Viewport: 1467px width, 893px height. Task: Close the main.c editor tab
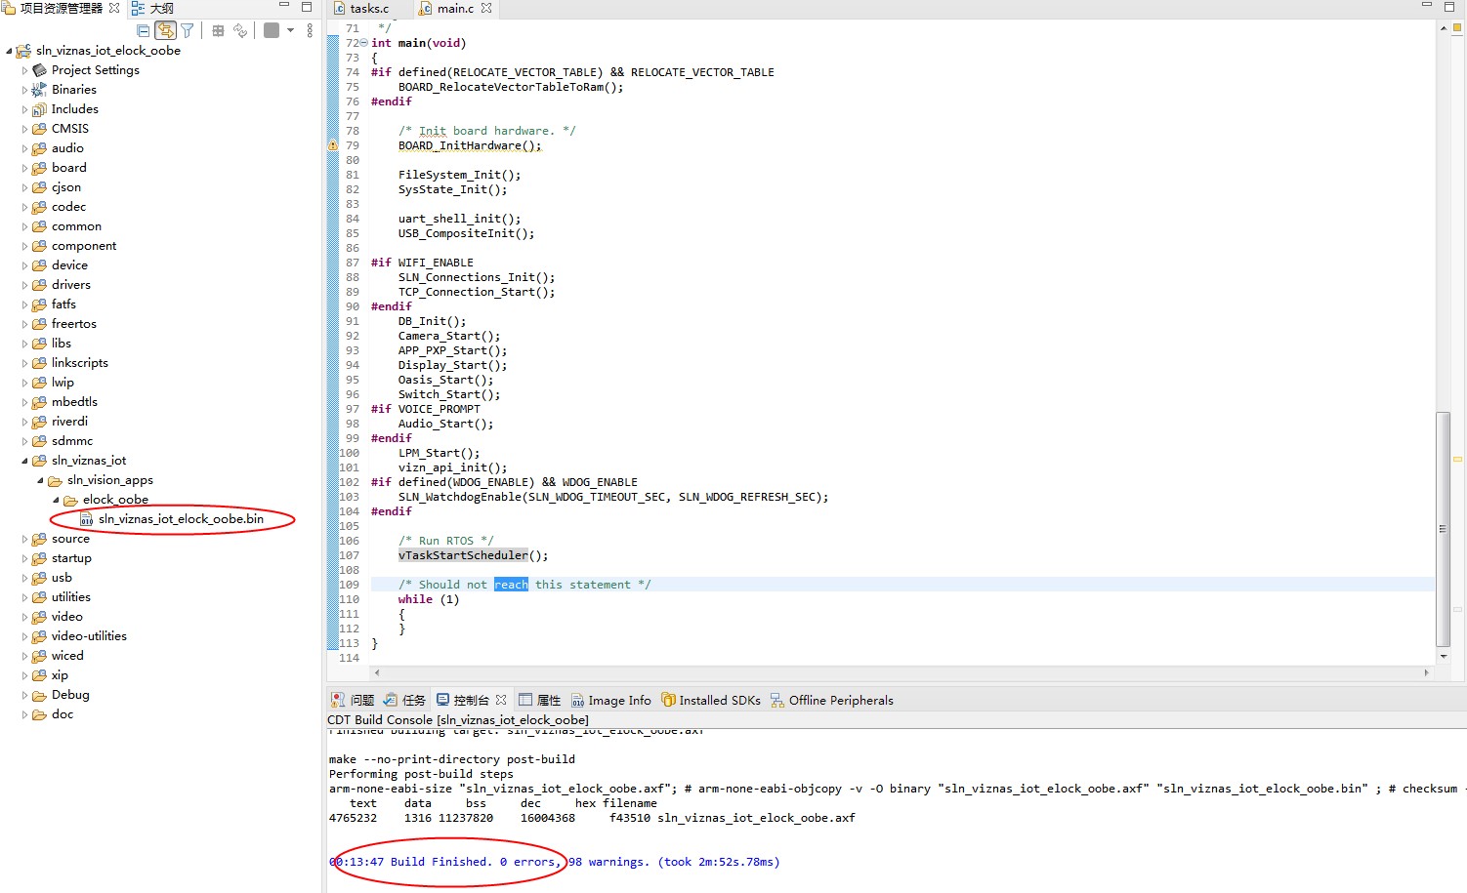pyautogui.click(x=486, y=8)
